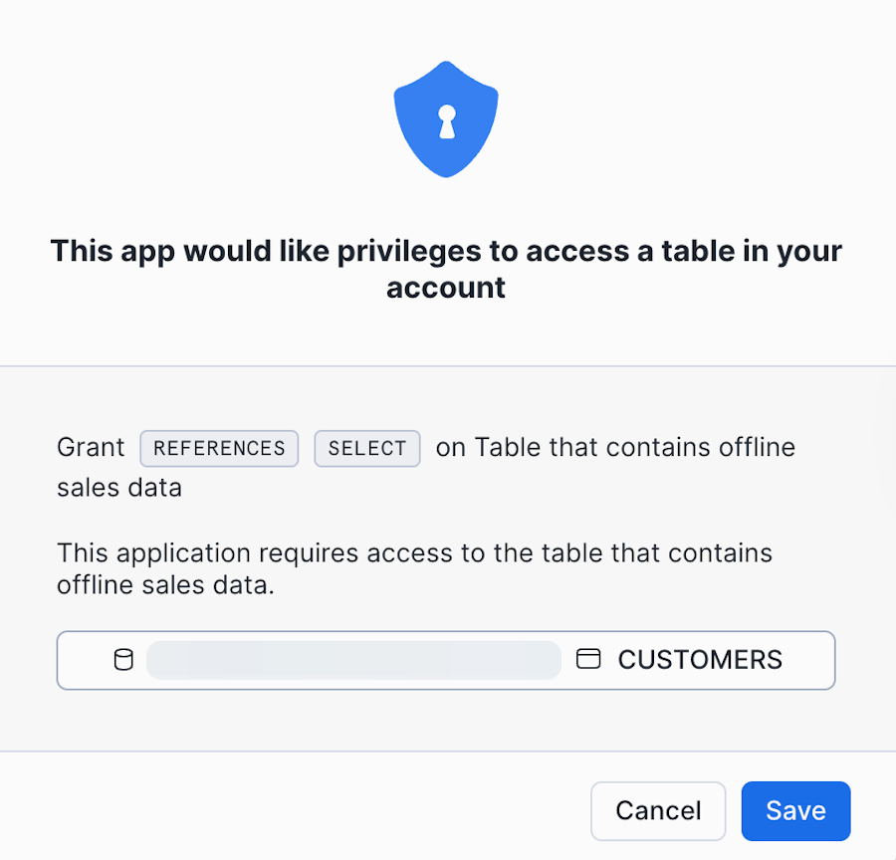Click the word Grant
Viewport: 896px width, 860px height.
click(x=91, y=448)
